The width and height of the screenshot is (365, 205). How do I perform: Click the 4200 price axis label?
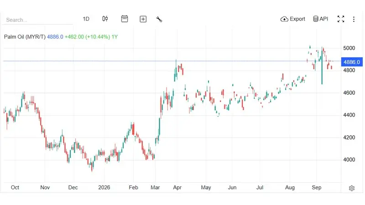[x=349, y=138]
